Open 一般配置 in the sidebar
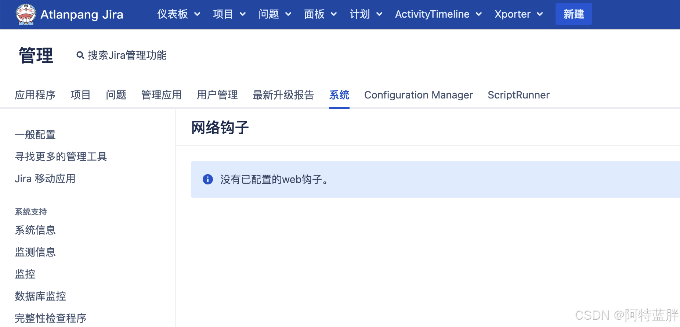The width and height of the screenshot is (680, 327). click(x=35, y=135)
